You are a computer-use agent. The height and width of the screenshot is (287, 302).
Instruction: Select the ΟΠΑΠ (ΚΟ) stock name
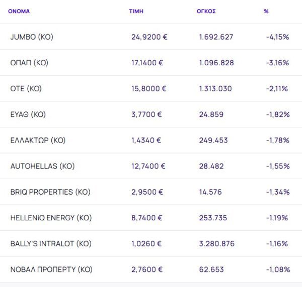click(29, 63)
